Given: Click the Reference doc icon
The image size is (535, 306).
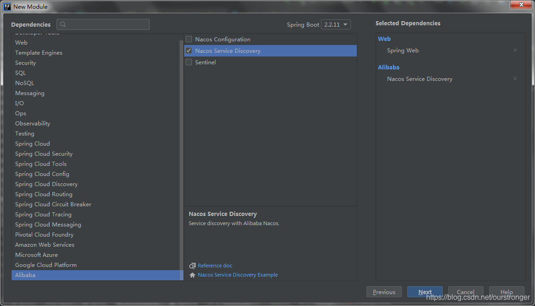Looking at the screenshot, I should click(x=192, y=266).
